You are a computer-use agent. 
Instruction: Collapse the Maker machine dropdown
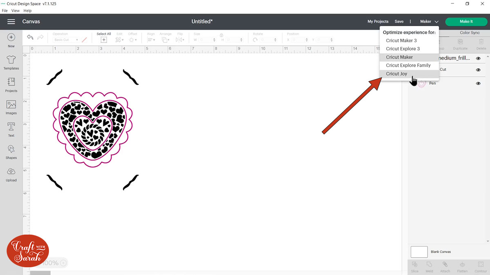click(430, 22)
